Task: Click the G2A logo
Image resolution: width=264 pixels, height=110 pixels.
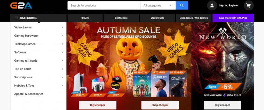Action: [x=21, y=6]
